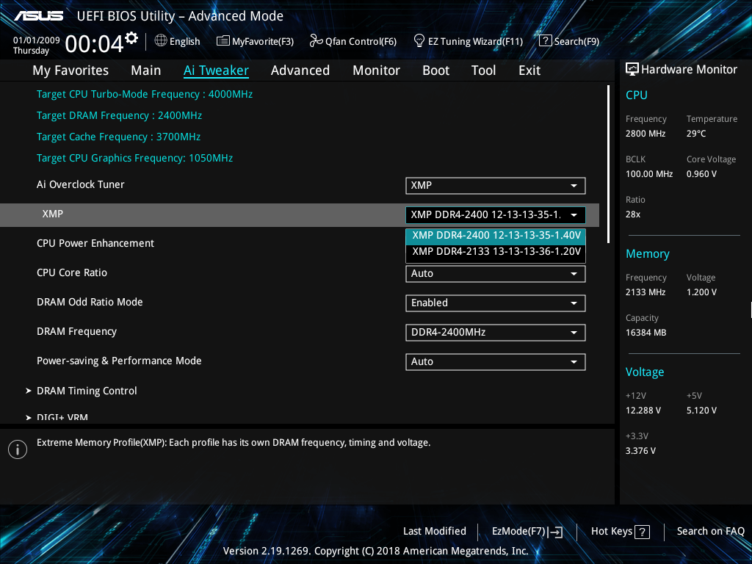Click Target Cache Frequency : 3700MHz text
Image resolution: width=752 pixels, height=564 pixels.
coord(118,137)
